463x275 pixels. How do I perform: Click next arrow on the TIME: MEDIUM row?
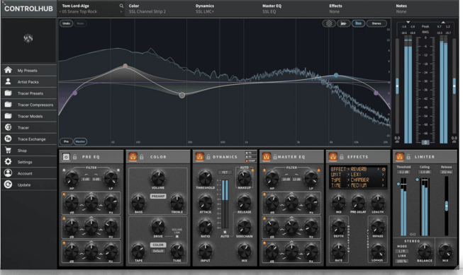point(383,185)
